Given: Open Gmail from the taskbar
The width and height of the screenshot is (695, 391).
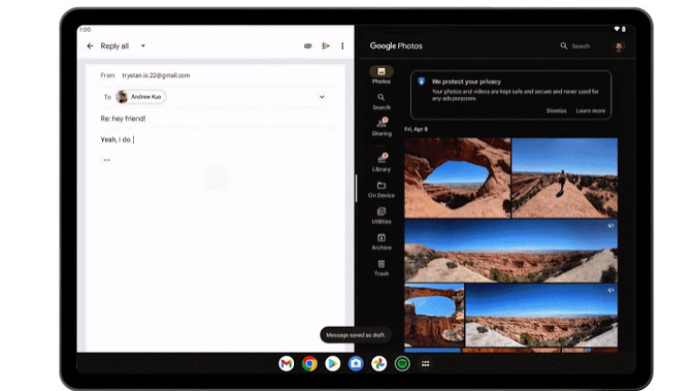Looking at the screenshot, I should pyautogui.click(x=286, y=364).
